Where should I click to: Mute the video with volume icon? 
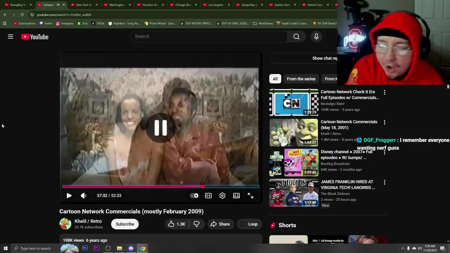[x=84, y=196]
